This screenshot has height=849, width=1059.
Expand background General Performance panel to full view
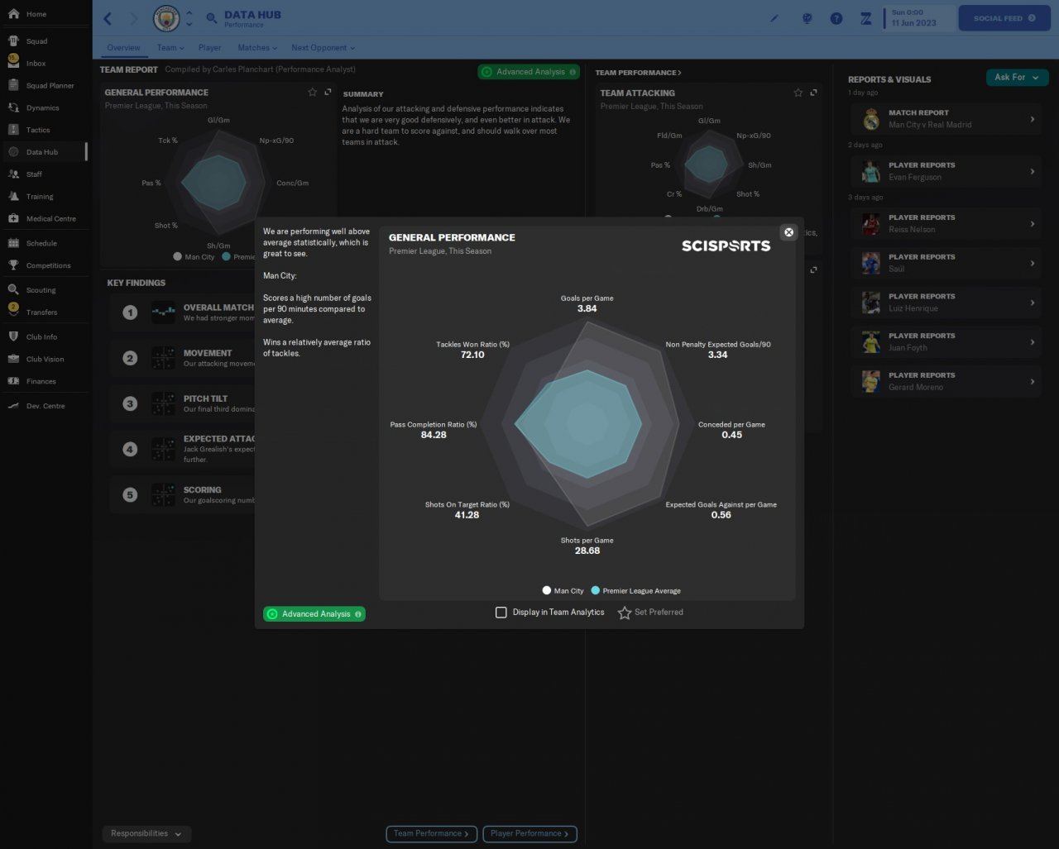[x=328, y=92]
